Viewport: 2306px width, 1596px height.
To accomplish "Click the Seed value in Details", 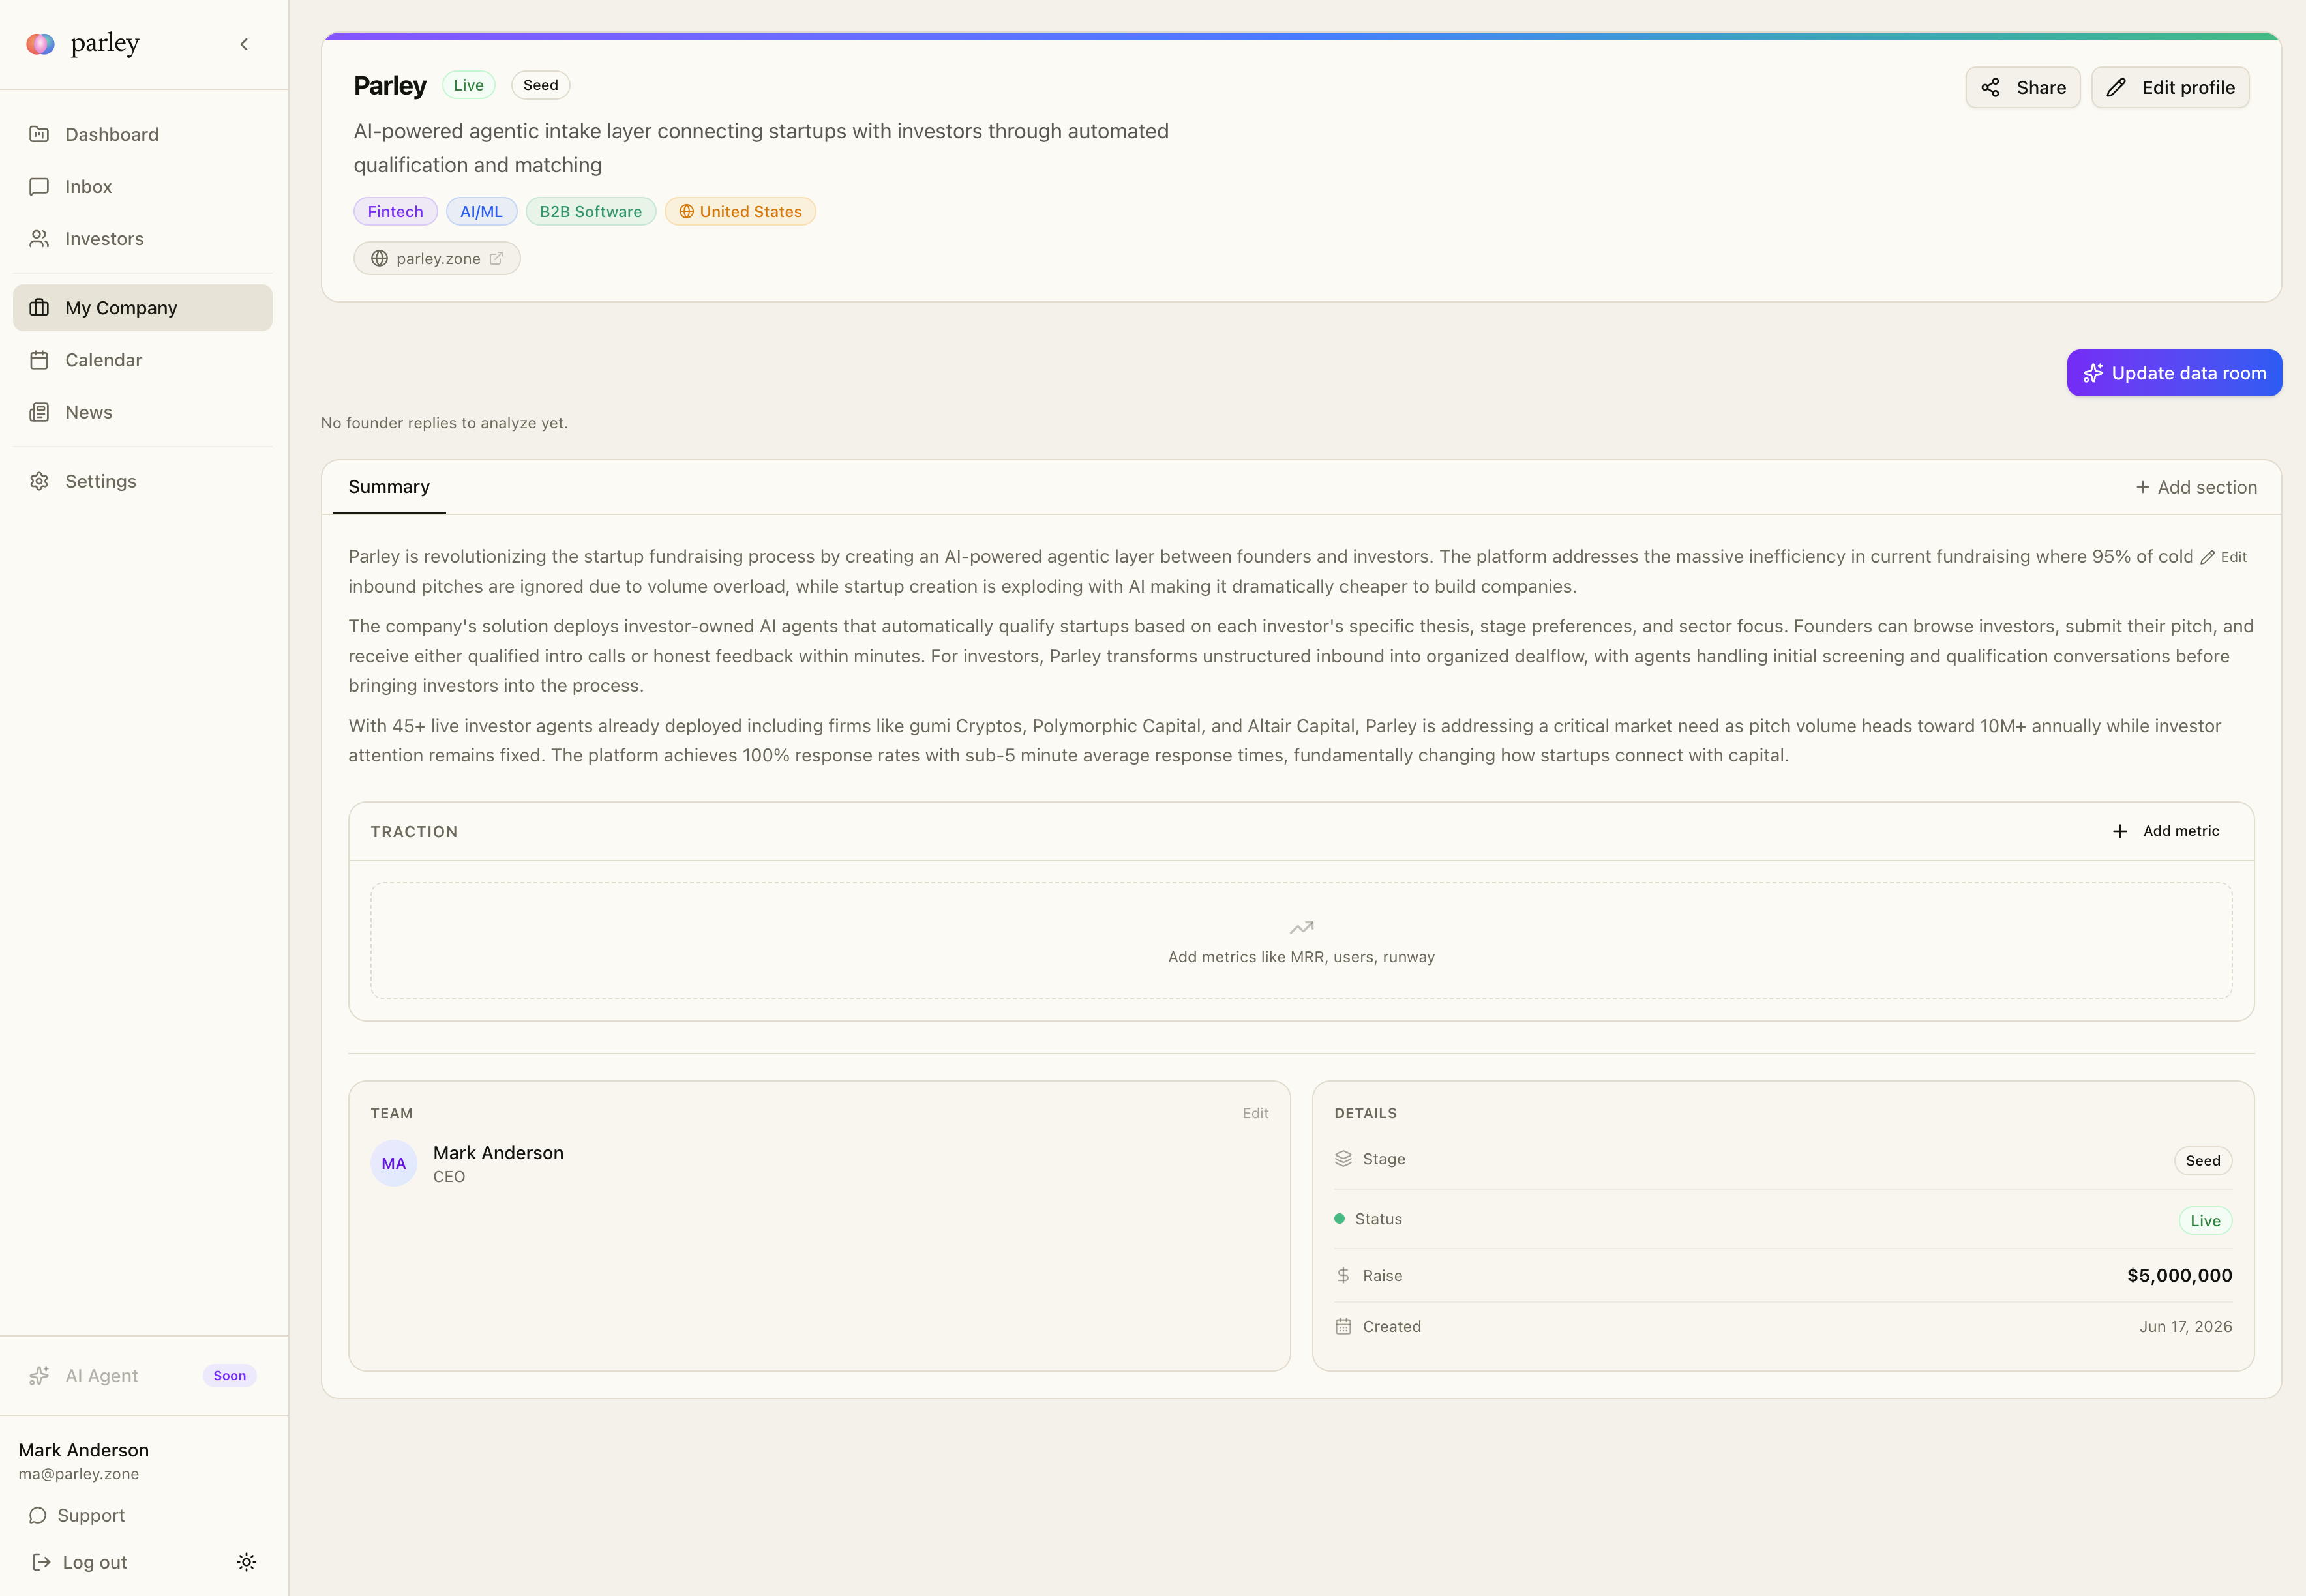I will [x=2203, y=1160].
